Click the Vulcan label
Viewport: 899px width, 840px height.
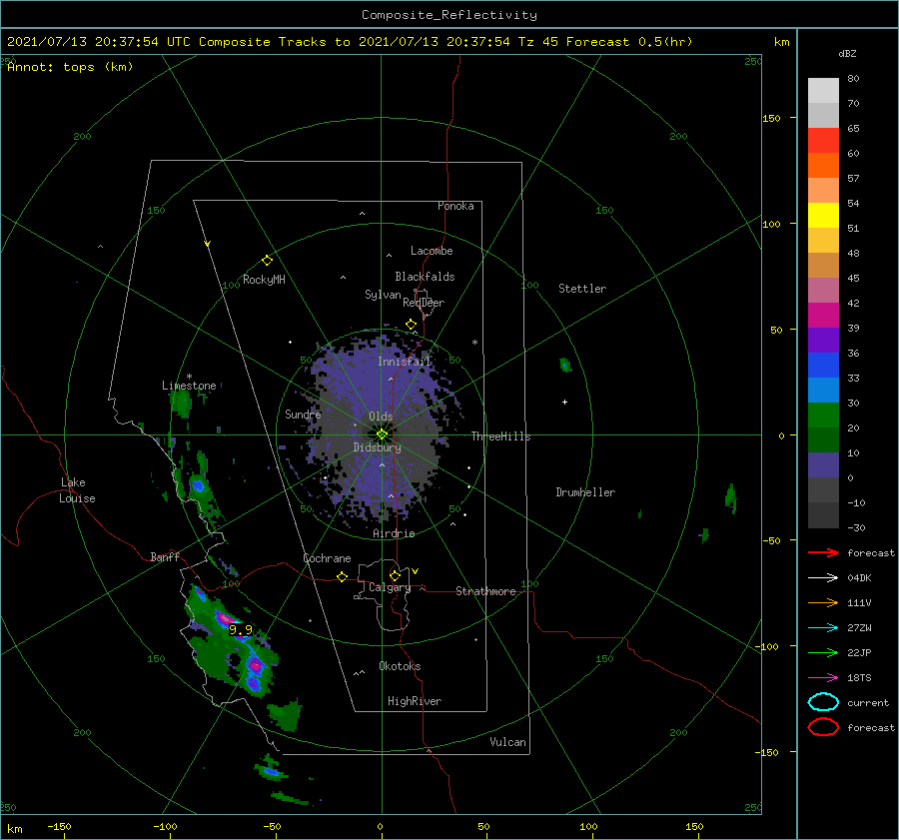tap(507, 742)
